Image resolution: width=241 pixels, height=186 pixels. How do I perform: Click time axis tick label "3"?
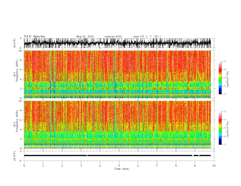(x=81, y=166)
